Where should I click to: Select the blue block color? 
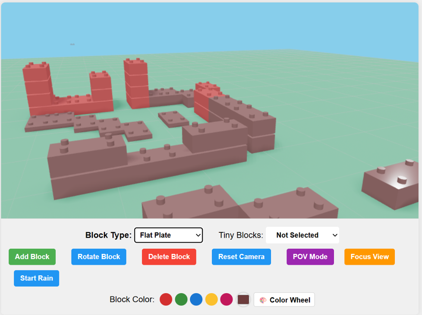point(196,299)
